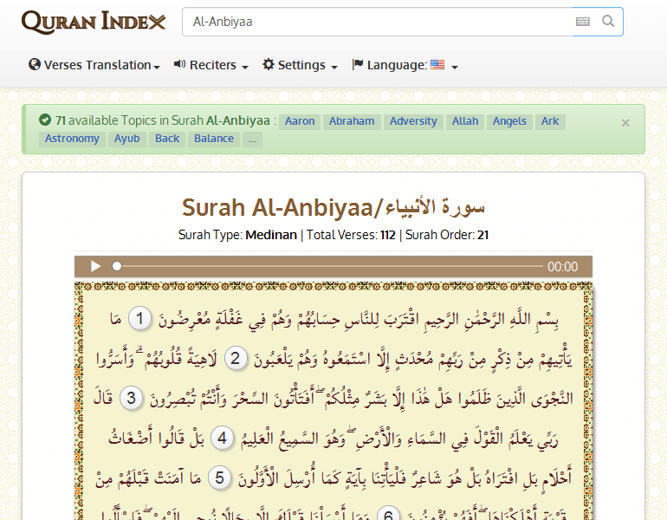Show more topics with ellipsis tag

click(252, 139)
